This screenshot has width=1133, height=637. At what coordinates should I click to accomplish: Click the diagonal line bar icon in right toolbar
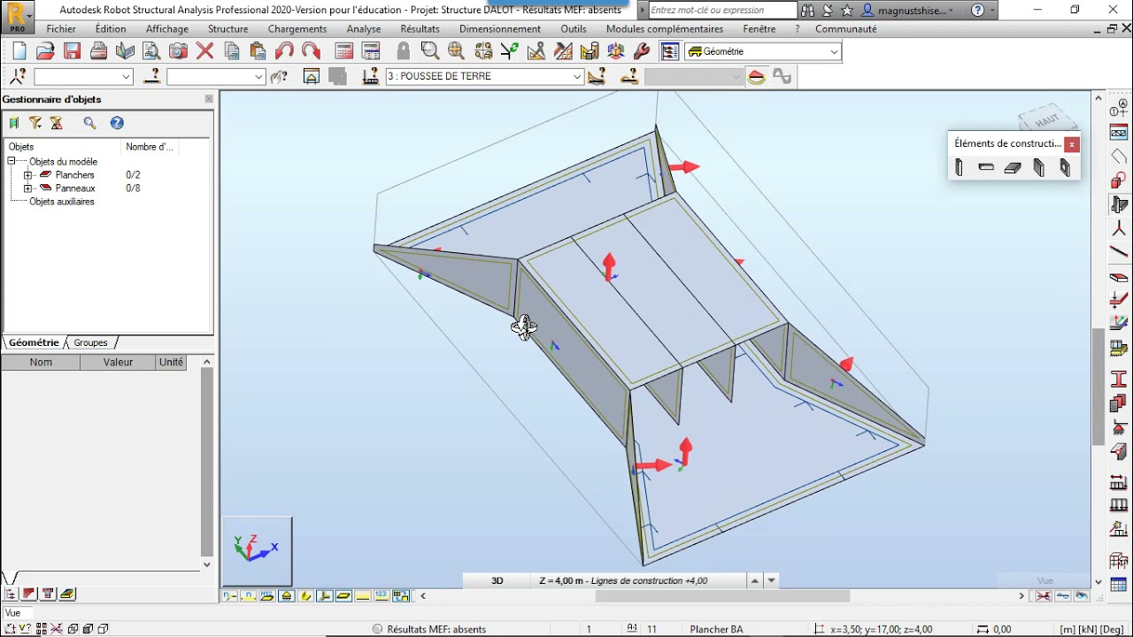coord(1119,252)
